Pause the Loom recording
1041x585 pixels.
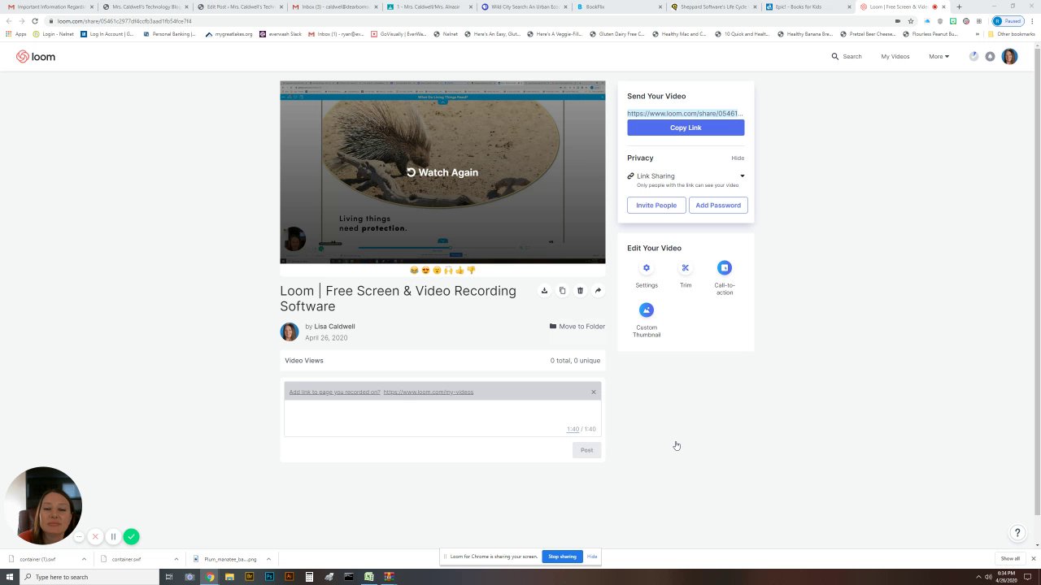point(113,536)
